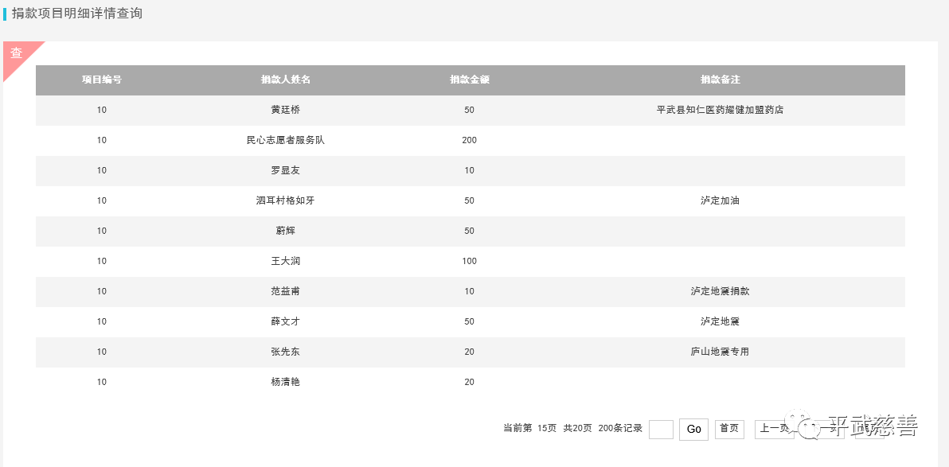The height and width of the screenshot is (467, 949).
Task: Click the 捐款人姓名 column header
Action: pyautogui.click(x=286, y=80)
